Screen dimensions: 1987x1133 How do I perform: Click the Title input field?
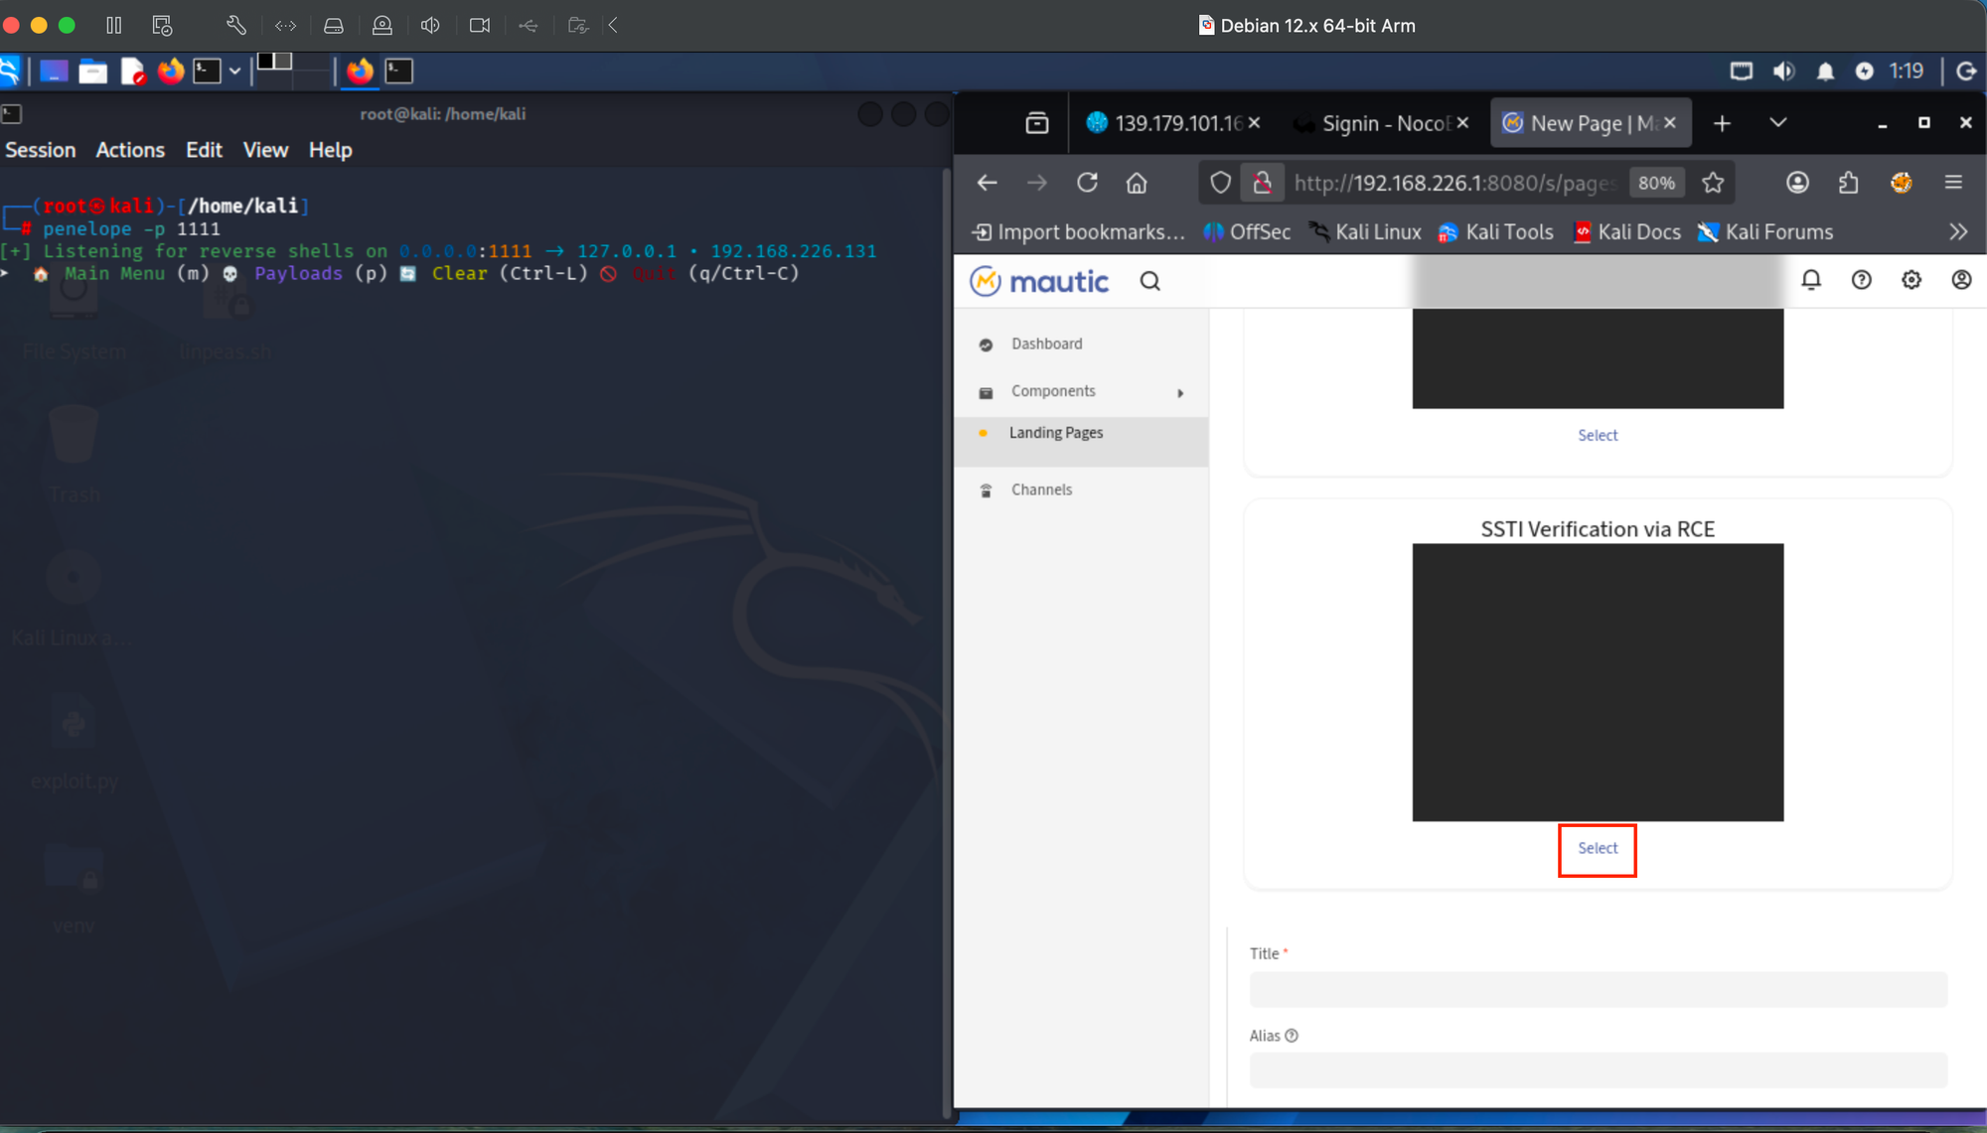pos(1598,990)
